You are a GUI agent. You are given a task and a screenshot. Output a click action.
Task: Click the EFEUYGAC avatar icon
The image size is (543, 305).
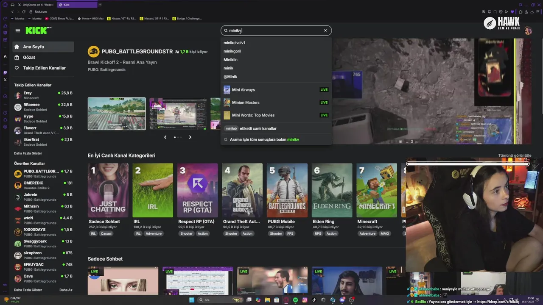(18, 267)
